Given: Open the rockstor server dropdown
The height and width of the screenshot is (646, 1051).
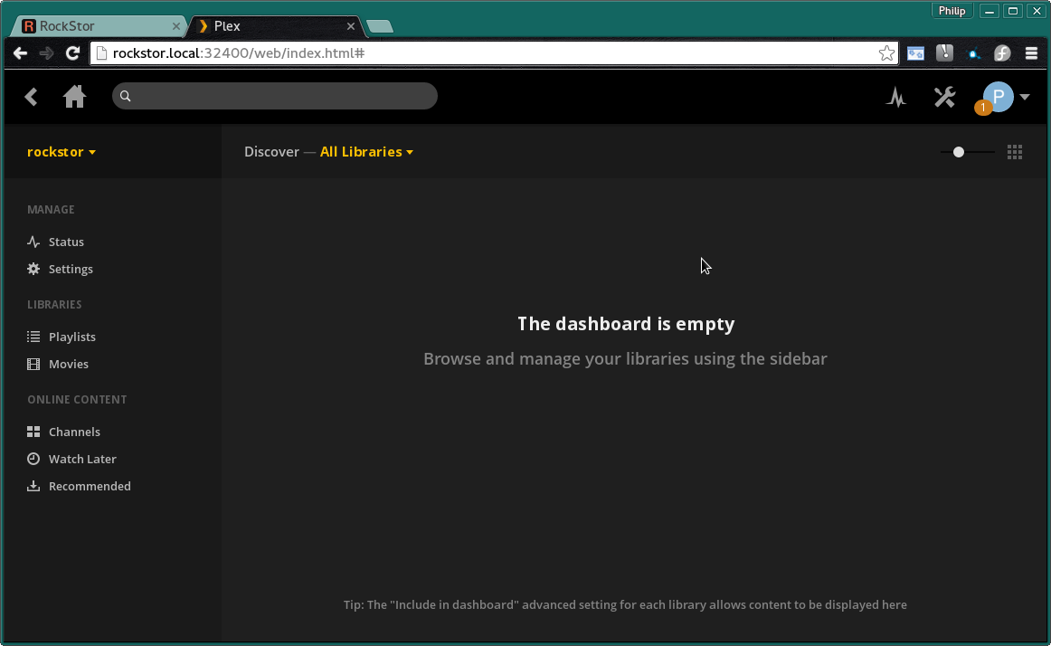Looking at the screenshot, I should [x=61, y=152].
